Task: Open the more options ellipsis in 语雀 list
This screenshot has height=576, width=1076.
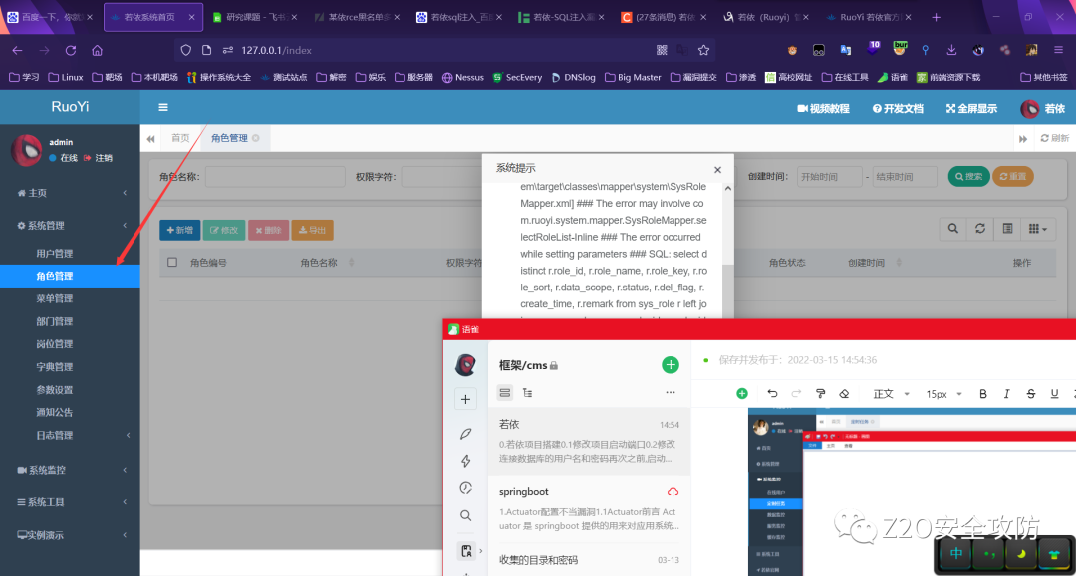Action: pos(671,392)
